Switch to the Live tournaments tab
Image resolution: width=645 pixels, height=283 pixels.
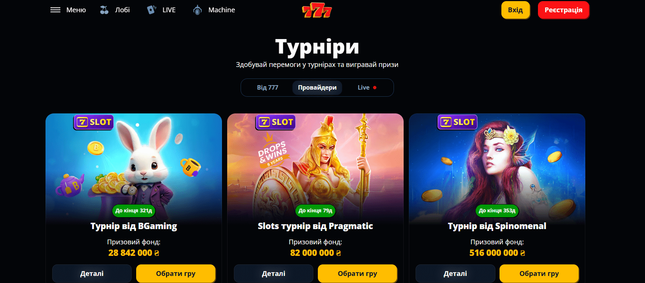(x=367, y=87)
